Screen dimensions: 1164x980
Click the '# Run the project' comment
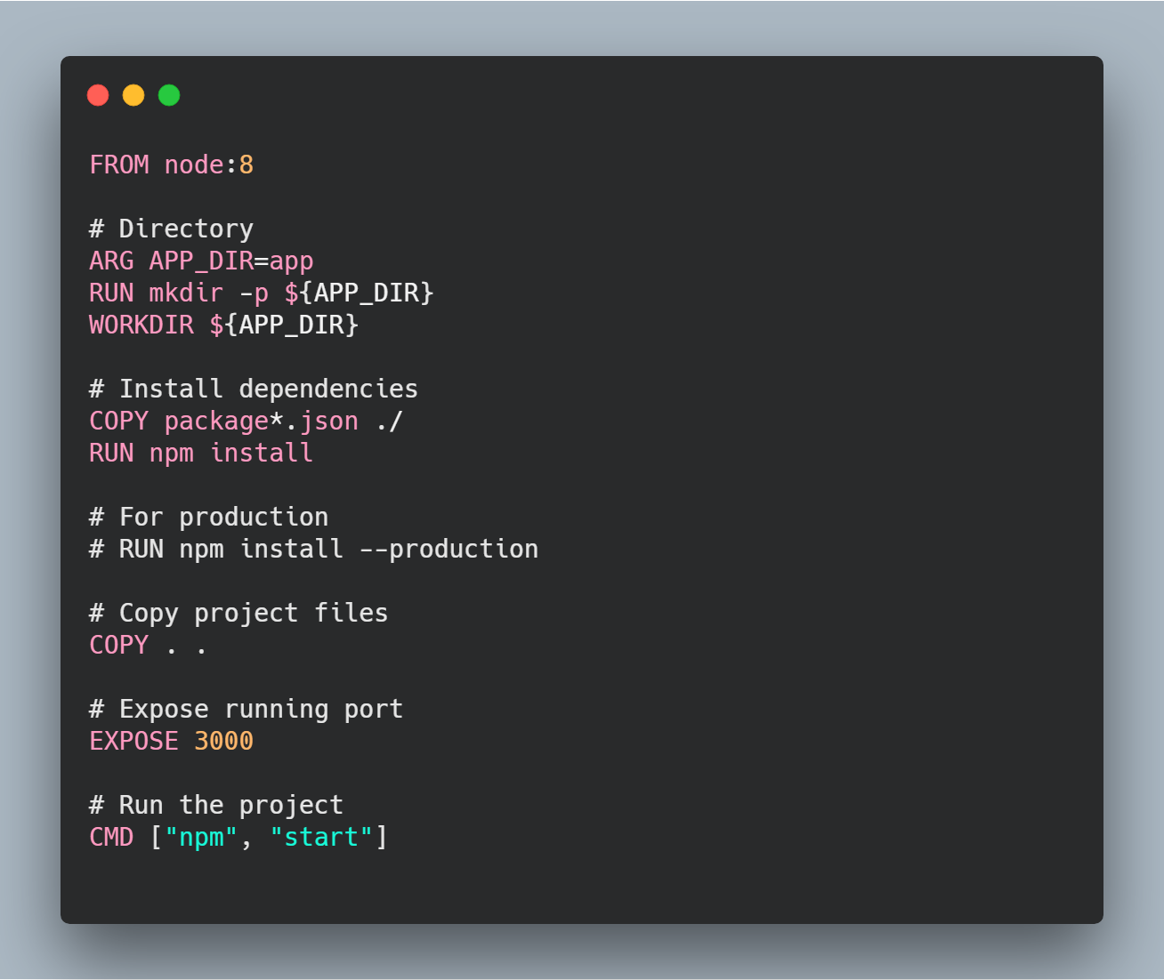(216, 805)
